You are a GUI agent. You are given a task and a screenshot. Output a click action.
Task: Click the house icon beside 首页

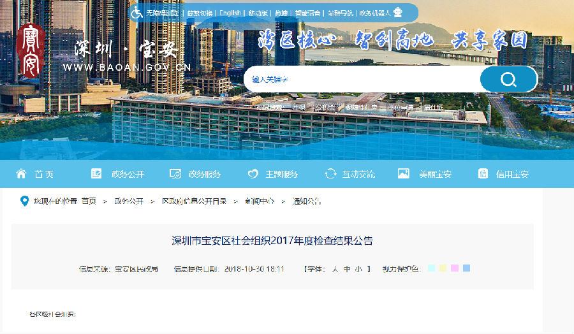[x=21, y=174]
